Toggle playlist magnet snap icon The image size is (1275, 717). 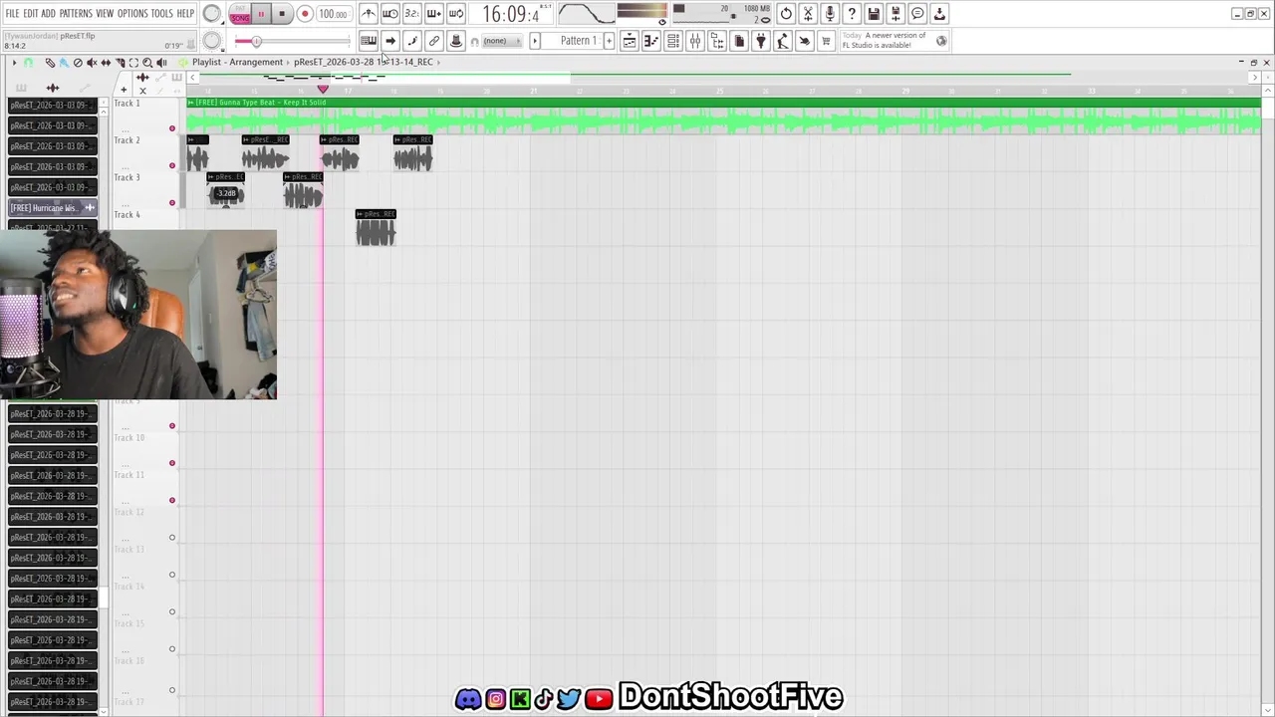point(29,63)
